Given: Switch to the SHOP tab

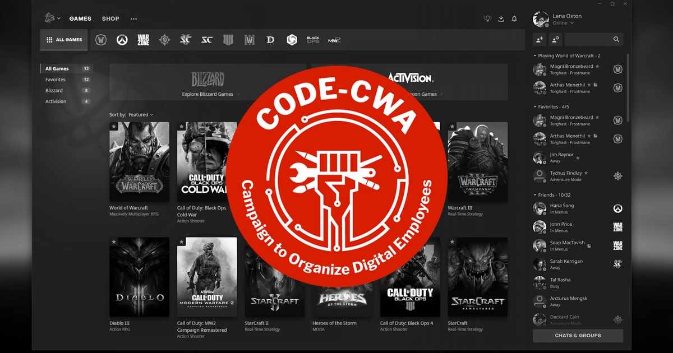Looking at the screenshot, I should [110, 18].
